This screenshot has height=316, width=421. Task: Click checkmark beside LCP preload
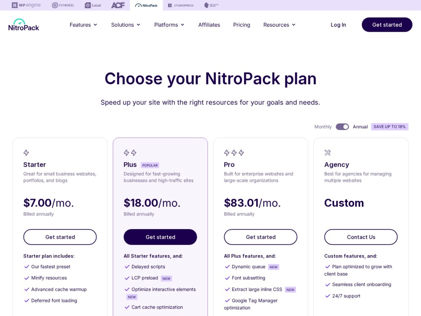pyautogui.click(x=127, y=278)
